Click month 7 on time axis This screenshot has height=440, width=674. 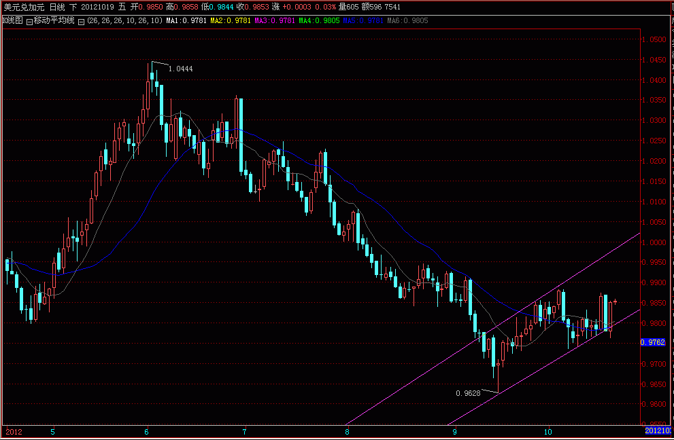[245, 432]
